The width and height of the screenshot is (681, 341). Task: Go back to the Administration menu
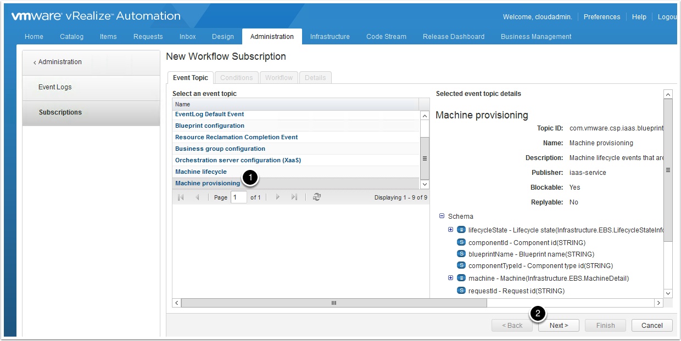[x=91, y=62]
